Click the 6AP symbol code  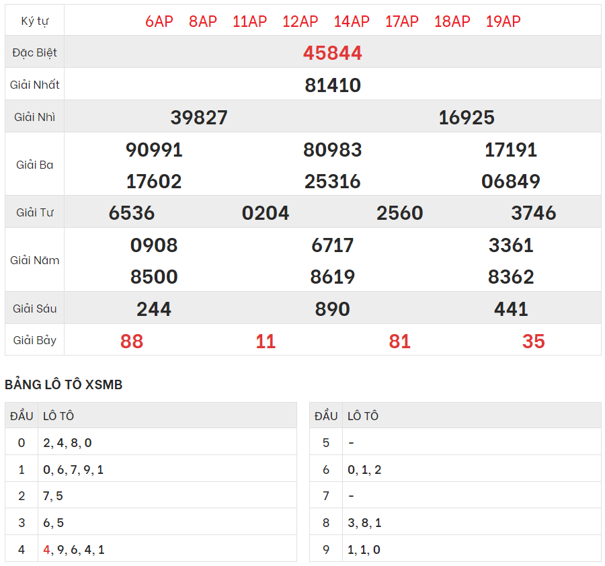click(159, 22)
